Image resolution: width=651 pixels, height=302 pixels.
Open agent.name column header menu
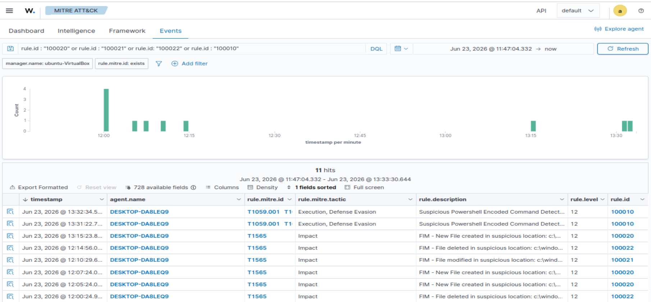click(239, 200)
